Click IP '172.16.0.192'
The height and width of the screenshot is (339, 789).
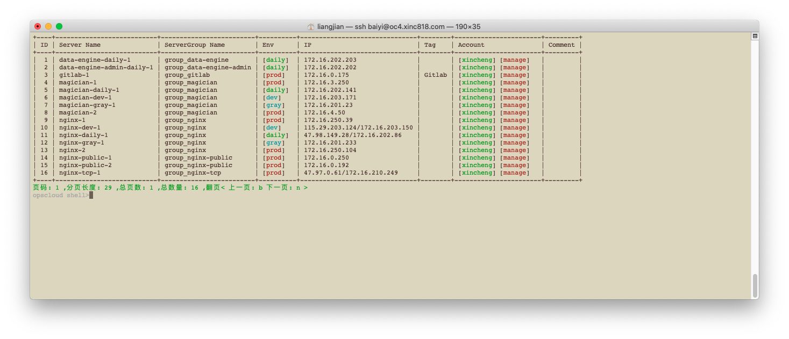pos(326,165)
